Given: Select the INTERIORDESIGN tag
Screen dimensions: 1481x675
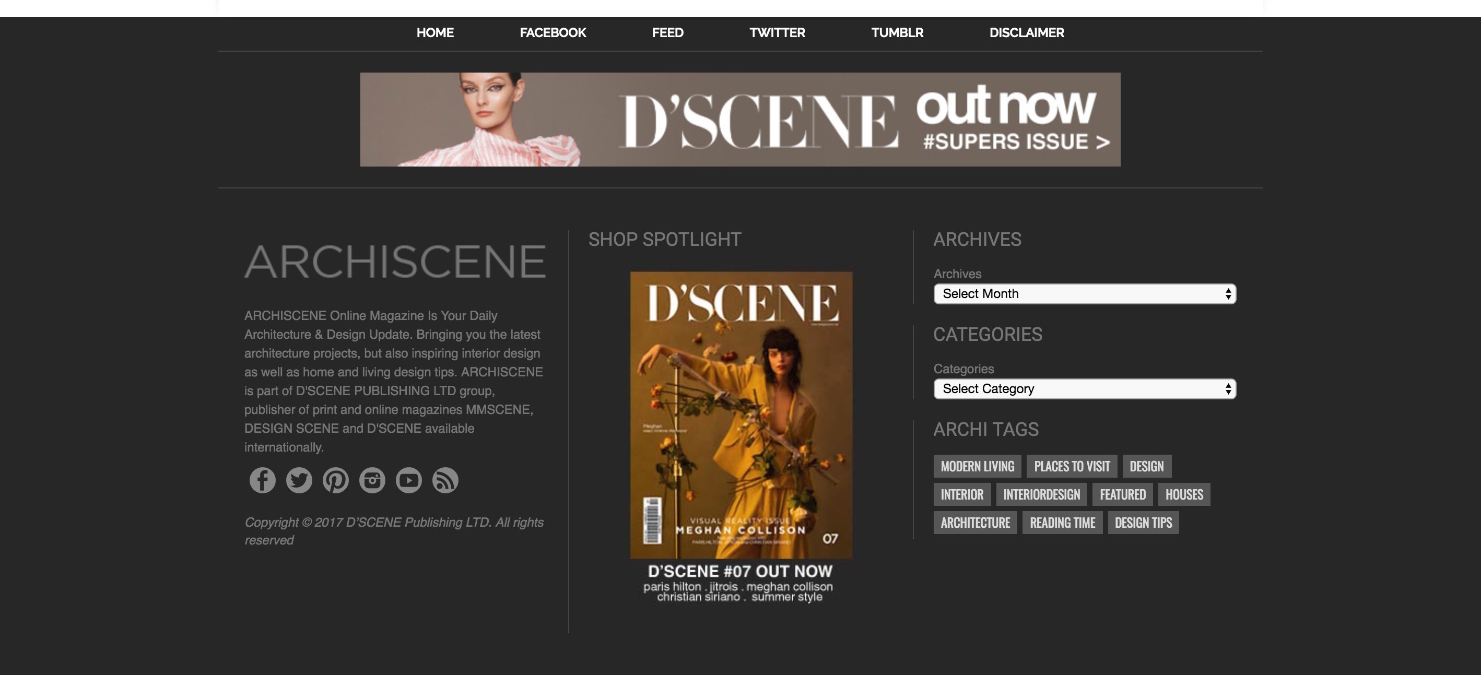Looking at the screenshot, I should pos(1042,494).
